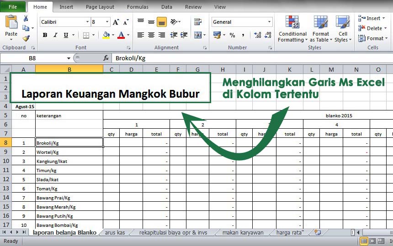Open the File tab
Screen dimensions: 393x246
click(13, 7)
